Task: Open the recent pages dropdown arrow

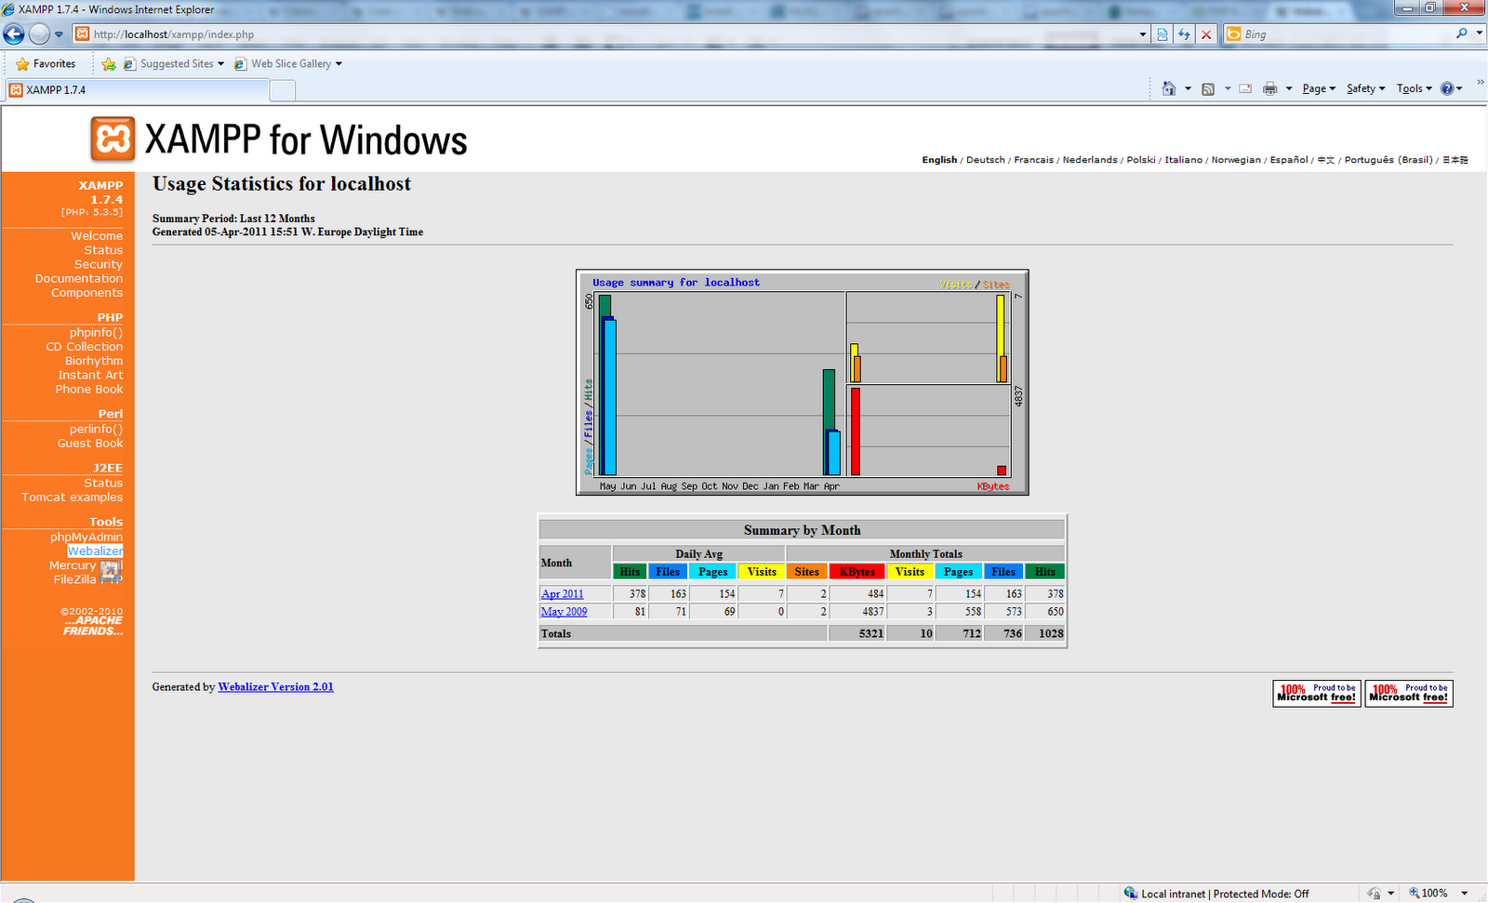Action: (x=59, y=34)
